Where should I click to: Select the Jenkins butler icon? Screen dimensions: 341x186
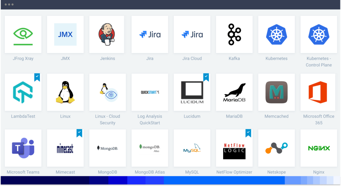point(108,34)
